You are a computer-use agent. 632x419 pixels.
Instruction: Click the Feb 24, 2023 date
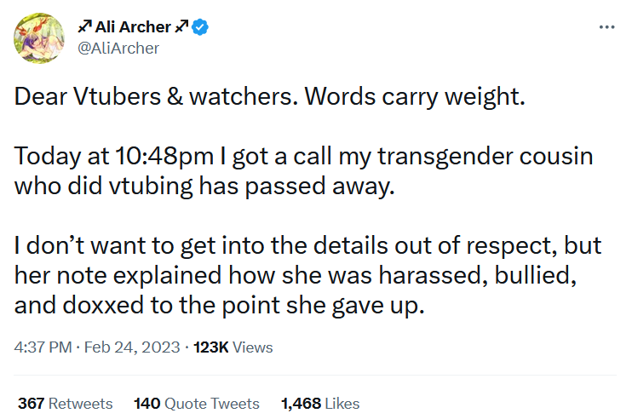point(132,347)
